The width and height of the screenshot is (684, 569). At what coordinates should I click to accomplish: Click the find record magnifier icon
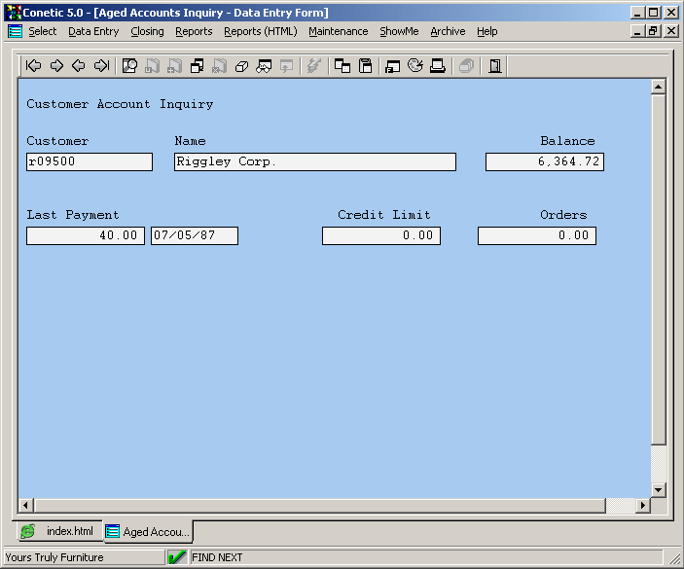point(129,66)
